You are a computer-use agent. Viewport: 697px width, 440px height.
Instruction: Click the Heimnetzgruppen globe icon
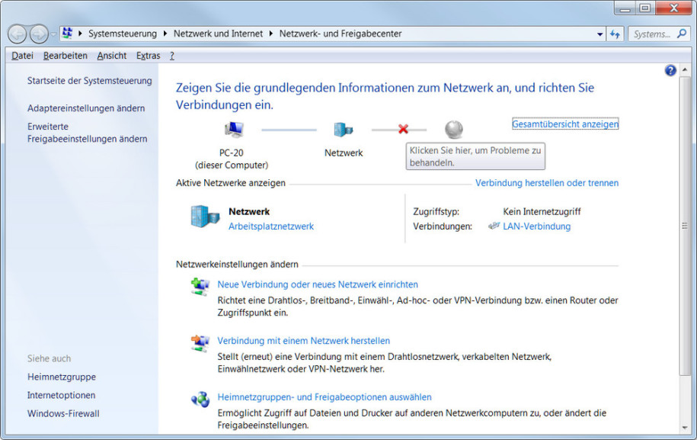pos(200,399)
